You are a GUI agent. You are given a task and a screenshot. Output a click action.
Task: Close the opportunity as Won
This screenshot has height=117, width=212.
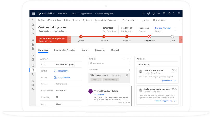point(129,20)
